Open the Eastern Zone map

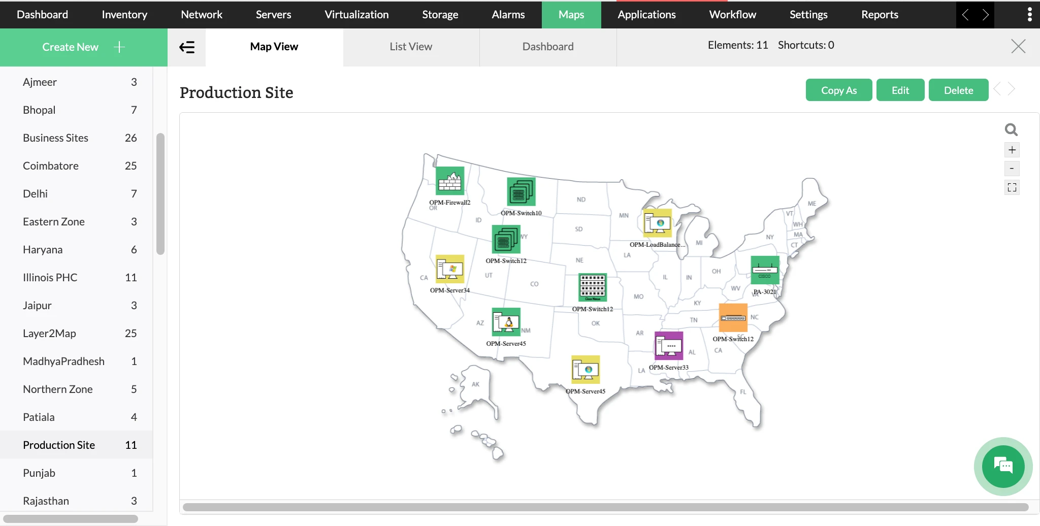click(x=76, y=221)
